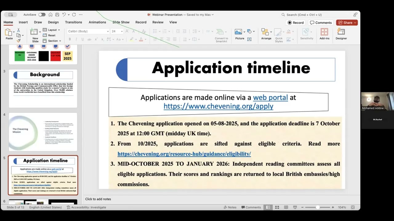Toggle the sidebar button in title bar
The height and width of the screenshot is (221, 394).
(11, 14)
